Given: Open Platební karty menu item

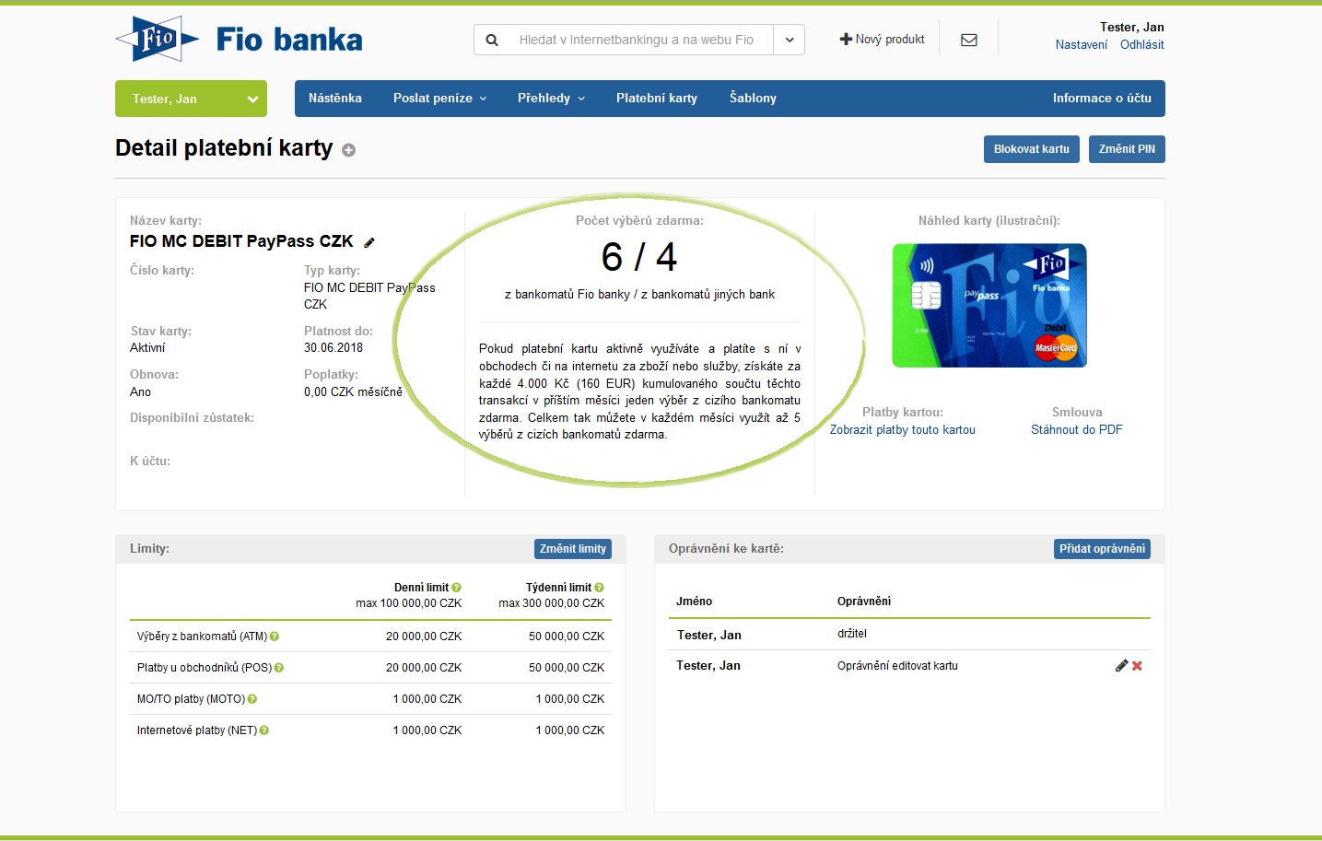Looking at the screenshot, I should [x=657, y=99].
